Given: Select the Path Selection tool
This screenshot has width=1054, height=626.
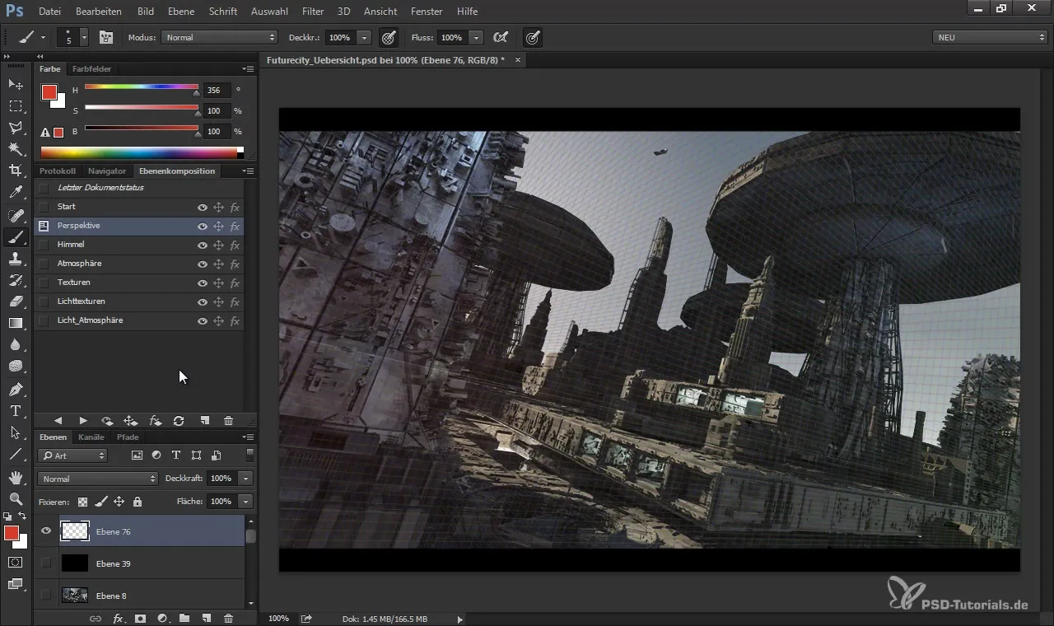Looking at the screenshot, I should pos(16,432).
